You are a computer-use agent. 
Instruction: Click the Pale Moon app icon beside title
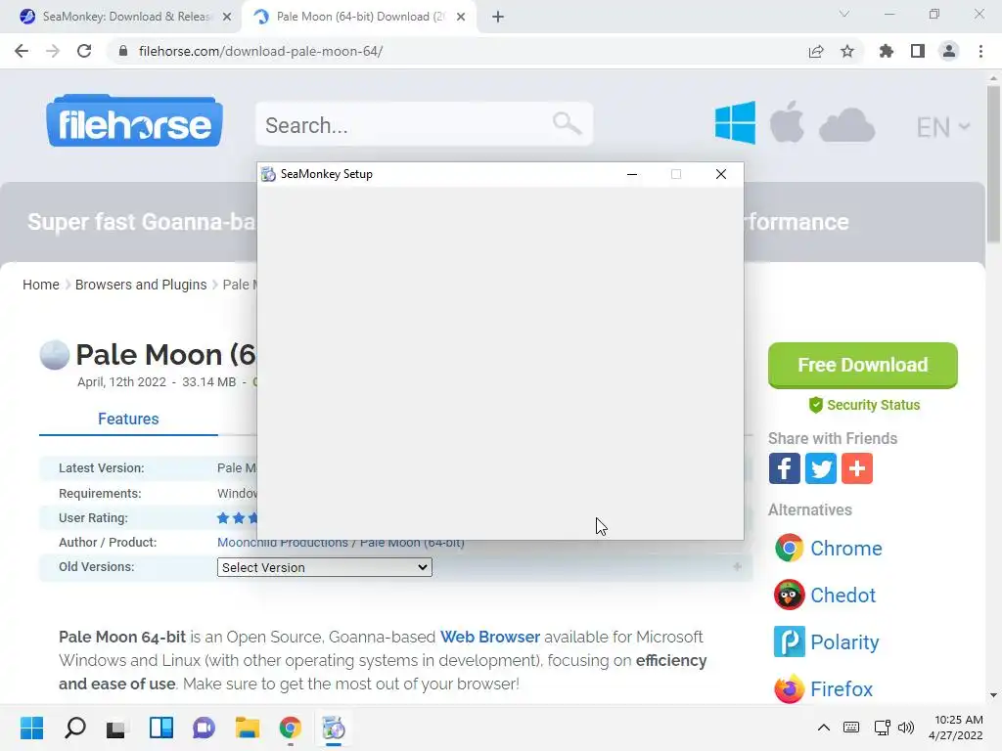coord(55,355)
